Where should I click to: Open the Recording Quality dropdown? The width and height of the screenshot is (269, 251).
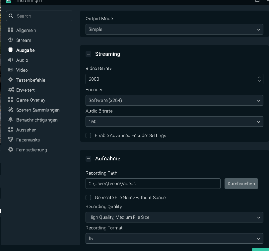(x=174, y=217)
